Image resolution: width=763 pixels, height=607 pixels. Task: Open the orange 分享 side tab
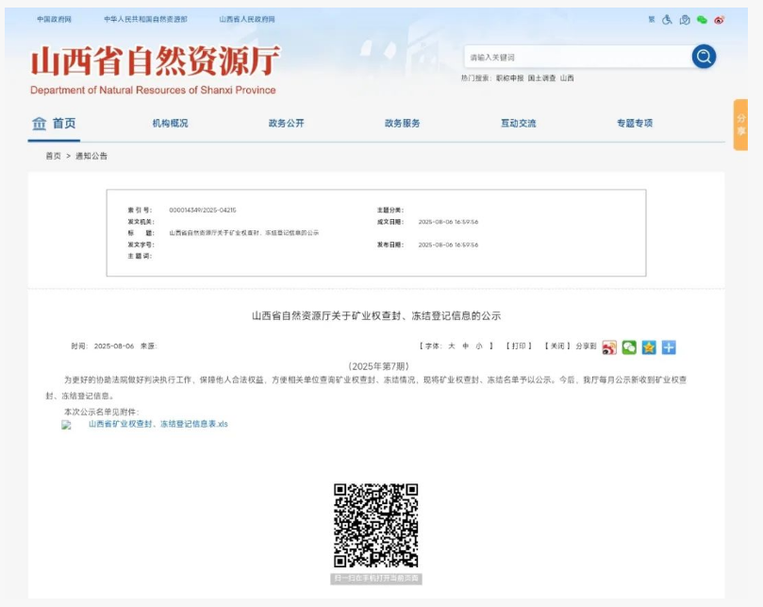[x=740, y=125]
